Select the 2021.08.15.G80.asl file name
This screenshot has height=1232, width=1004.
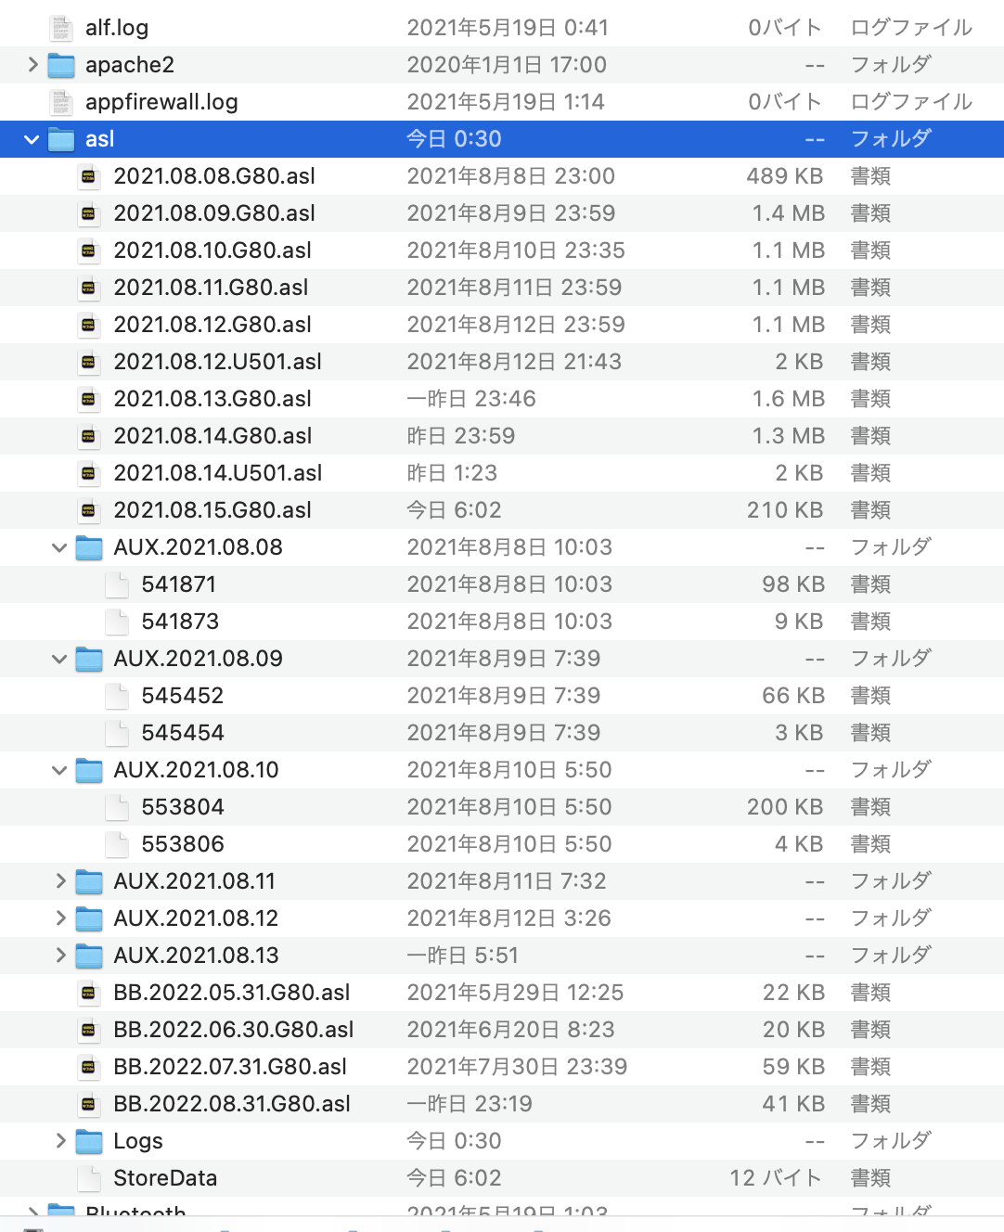point(212,510)
